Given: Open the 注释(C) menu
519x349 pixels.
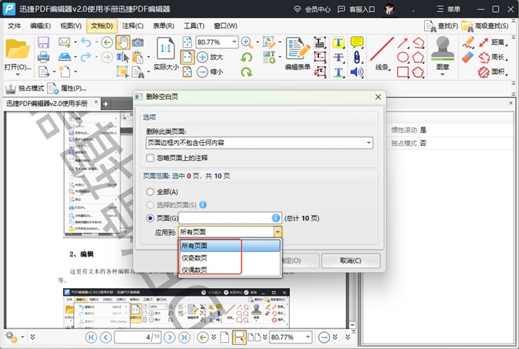Looking at the screenshot, I should click(x=133, y=26).
